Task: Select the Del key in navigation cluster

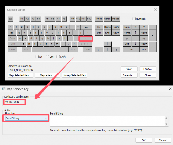Action: (x=99, y=33)
